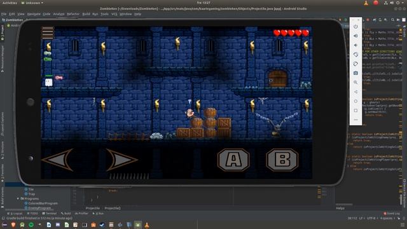This screenshot has height=229, width=407.
Task: Lower emulator volume with volume down icon
Action: tap(355, 45)
